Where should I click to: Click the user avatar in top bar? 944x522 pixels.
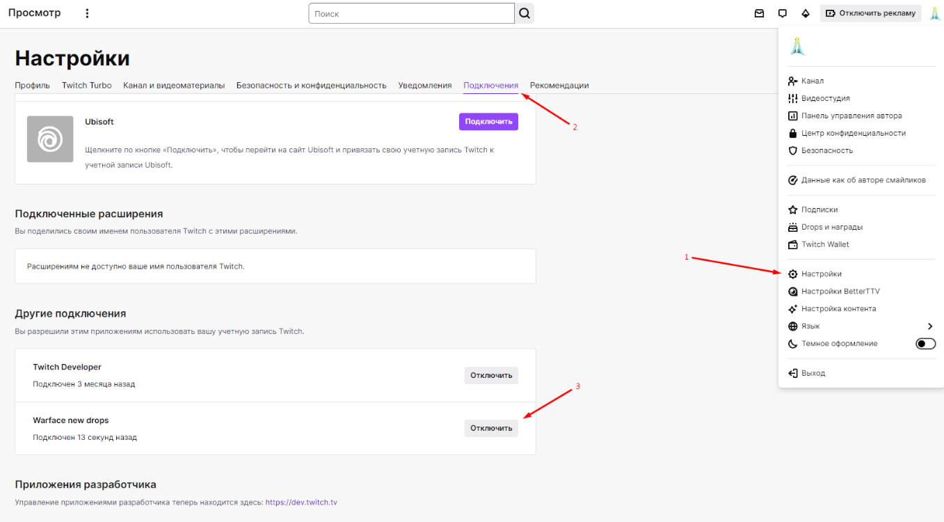(x=935, y=13)
